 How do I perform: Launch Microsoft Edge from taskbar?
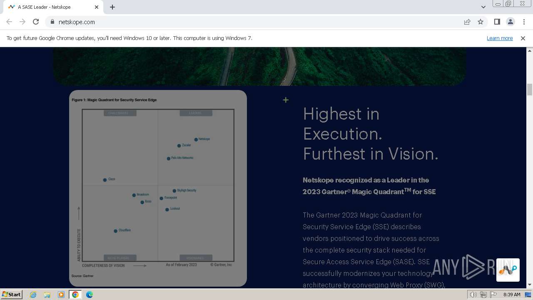click(x=90, y=295)
